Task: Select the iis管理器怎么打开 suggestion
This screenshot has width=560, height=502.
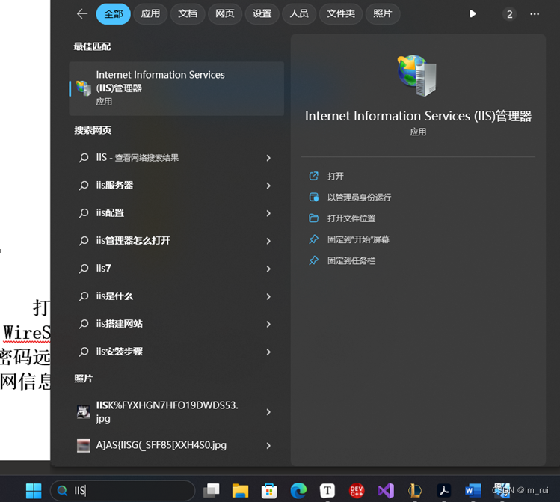Action: [176, 240]
